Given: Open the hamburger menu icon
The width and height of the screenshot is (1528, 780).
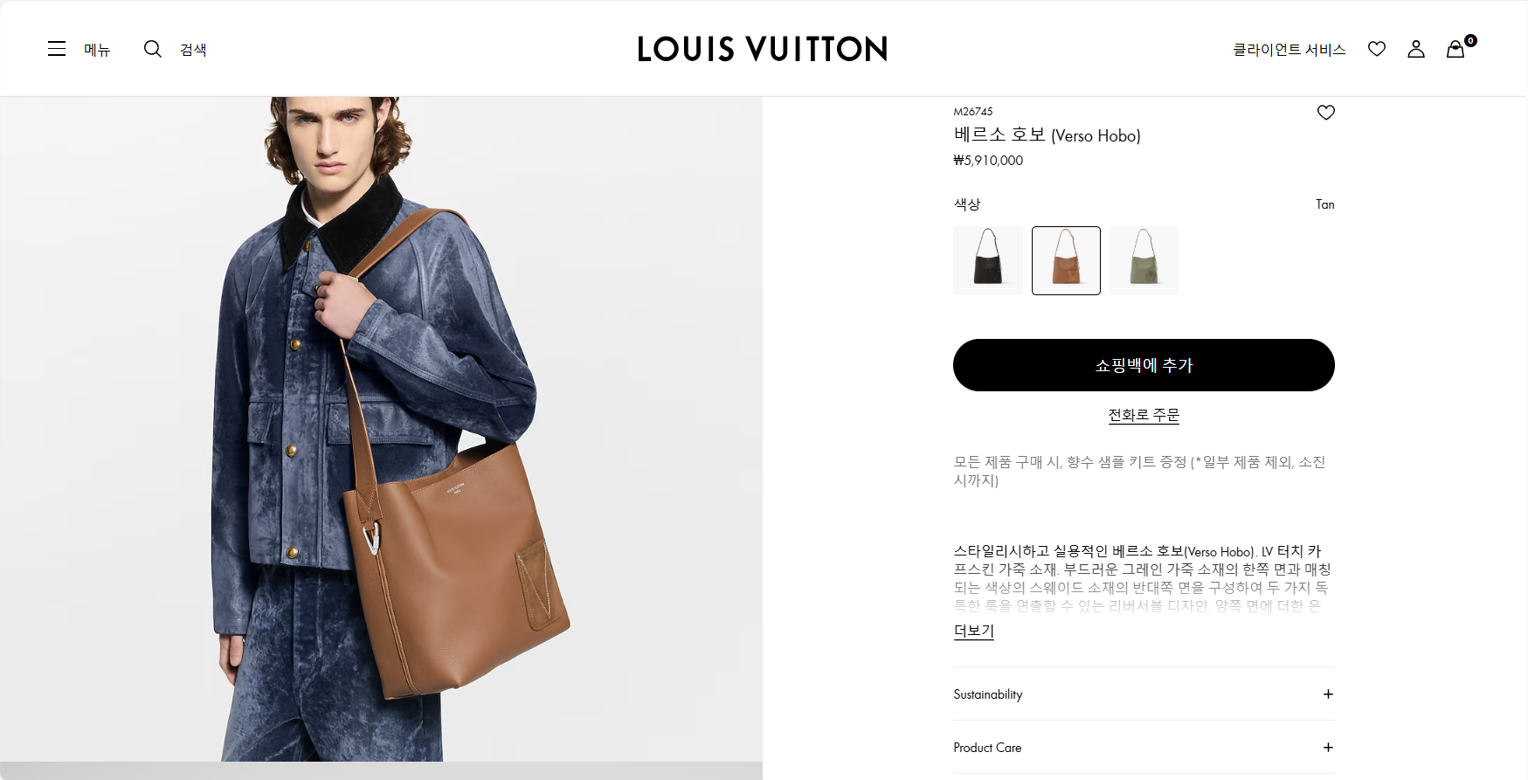Looking at the screenshot, I should (x=57, y=49).
